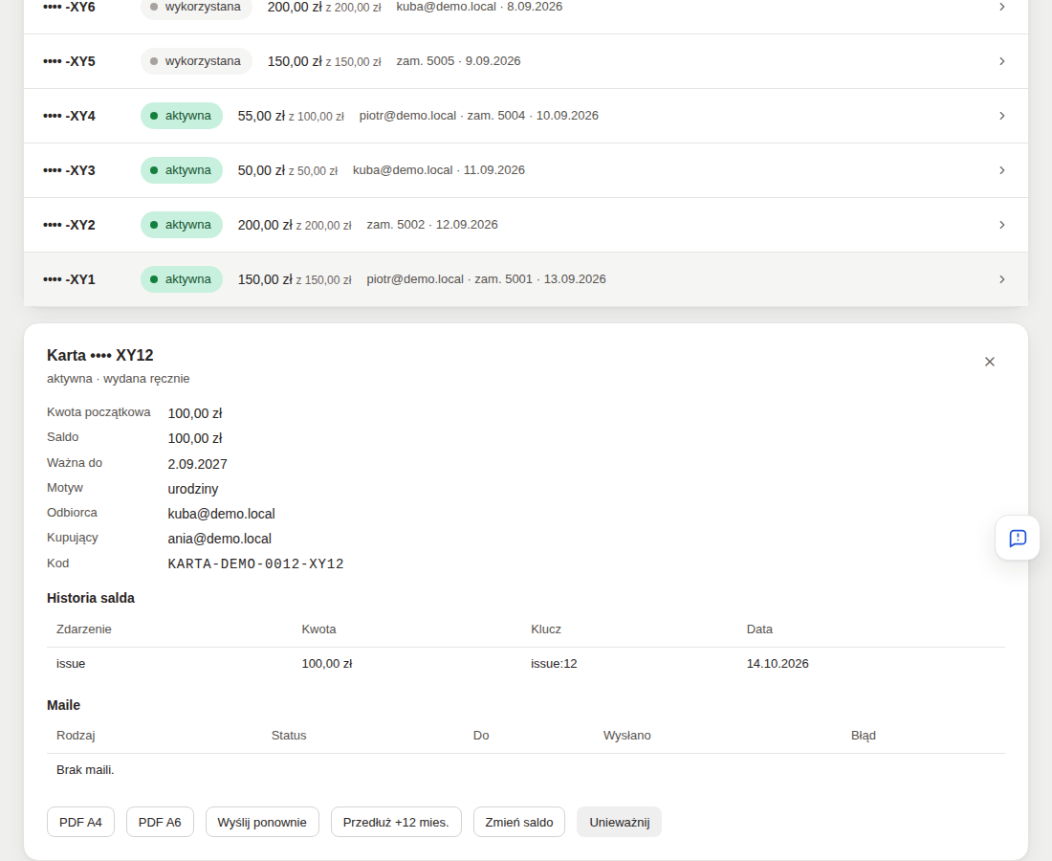The width and height of the screenshot is (1052, 861).
Task: Click the buyer email ania@demo.local
Action: 219,539
